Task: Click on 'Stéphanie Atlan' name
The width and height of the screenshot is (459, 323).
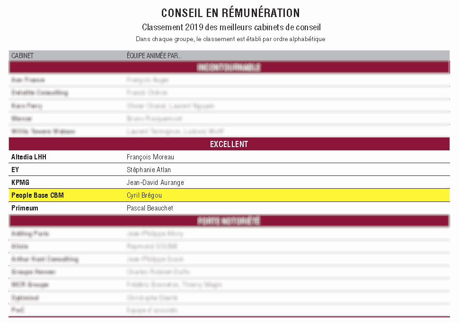Action: [x=149, y=170]
